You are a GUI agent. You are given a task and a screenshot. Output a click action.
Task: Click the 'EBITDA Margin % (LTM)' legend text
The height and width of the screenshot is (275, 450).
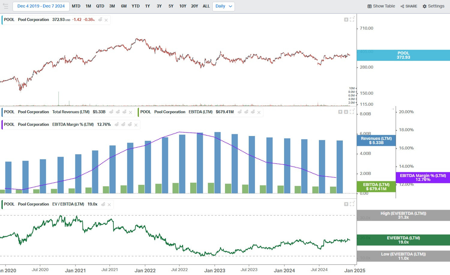[x=73, y=124]
